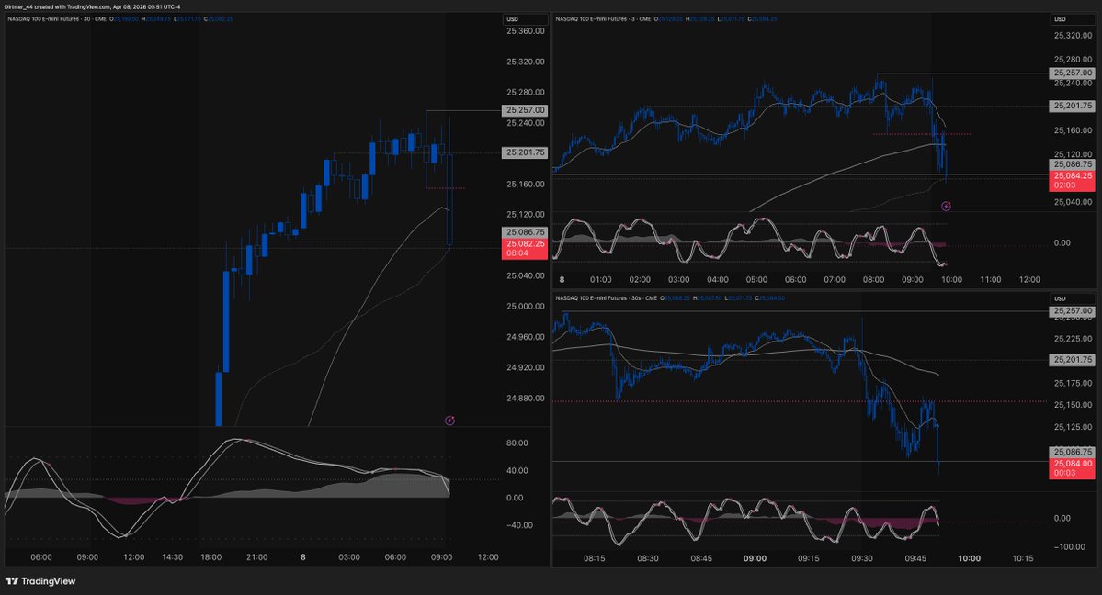Image resolution: width=1102 pixels, height=595 pixels.
Task: Click the 25,086.75 gray price label to expand options
Action: 522,231
